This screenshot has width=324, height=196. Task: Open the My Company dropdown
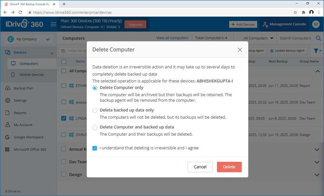tap(28, 39)
